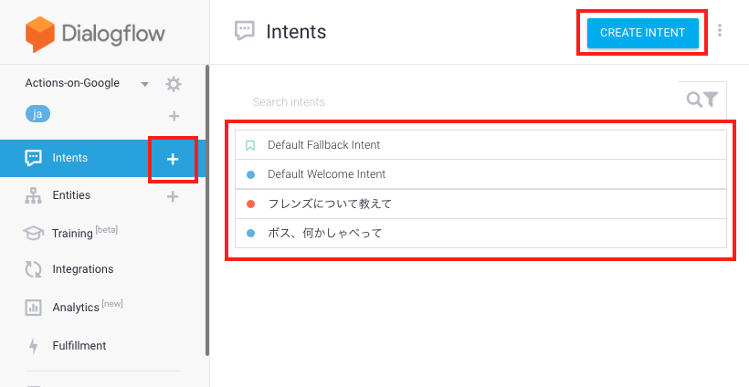Open the Default Welcome Intent

(480, 174)
